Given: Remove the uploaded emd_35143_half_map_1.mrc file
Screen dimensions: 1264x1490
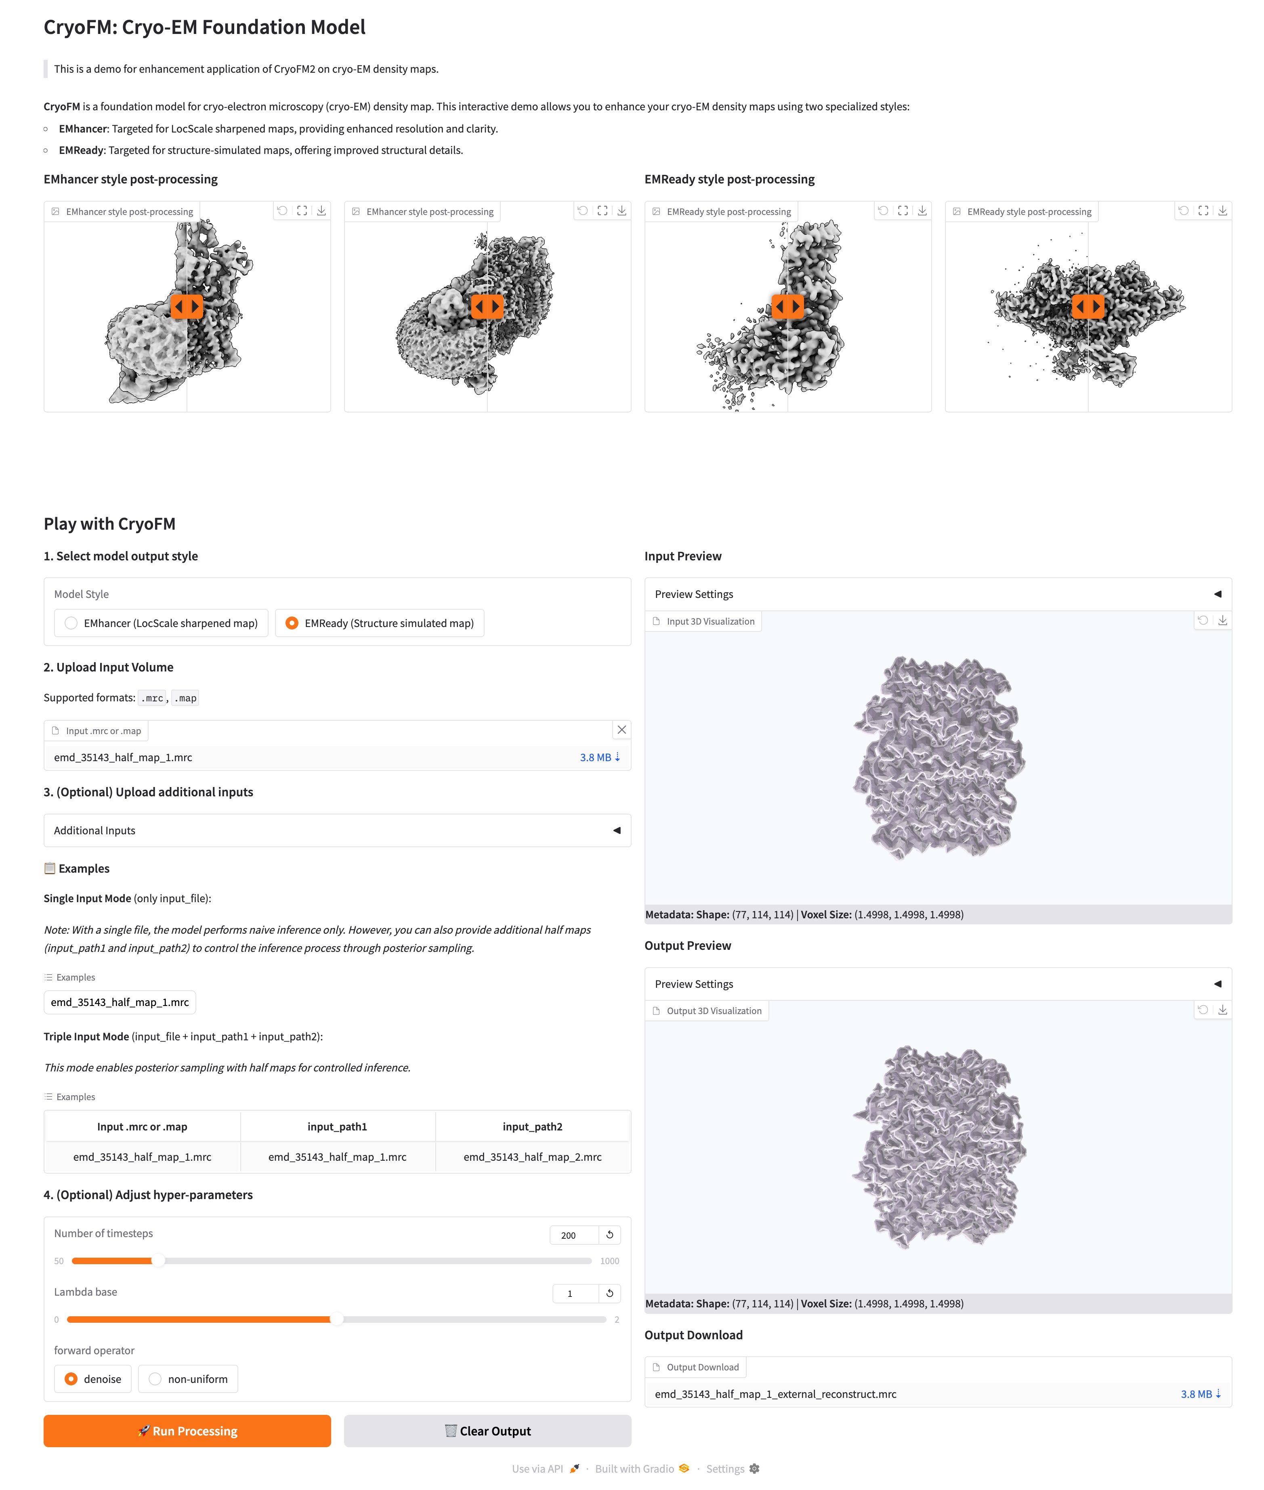Looking at the screenshot, I should (x=621, y=730).
